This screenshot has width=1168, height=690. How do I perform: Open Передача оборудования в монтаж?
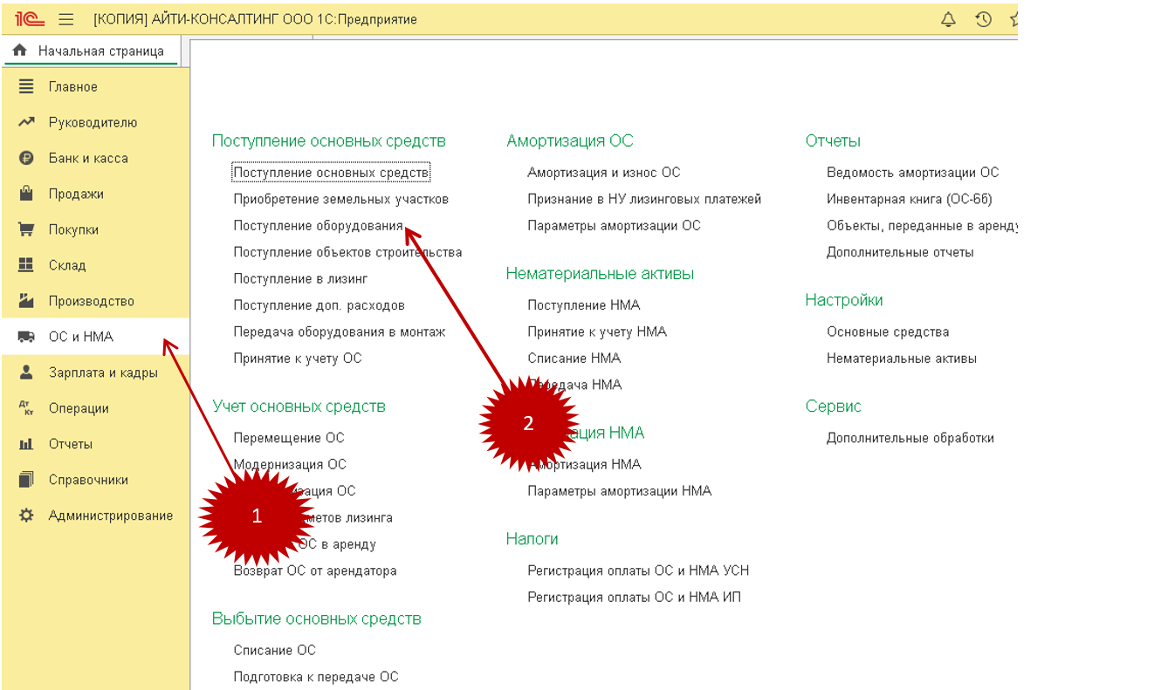click(340, 331)
